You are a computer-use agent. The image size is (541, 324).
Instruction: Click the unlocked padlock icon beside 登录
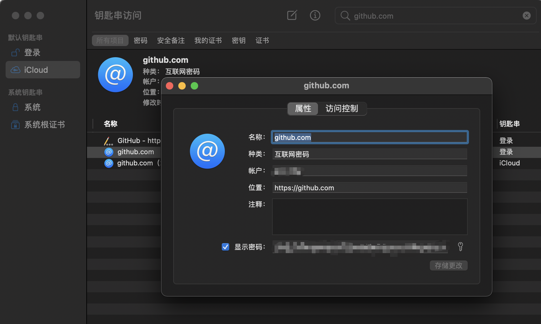15,53
